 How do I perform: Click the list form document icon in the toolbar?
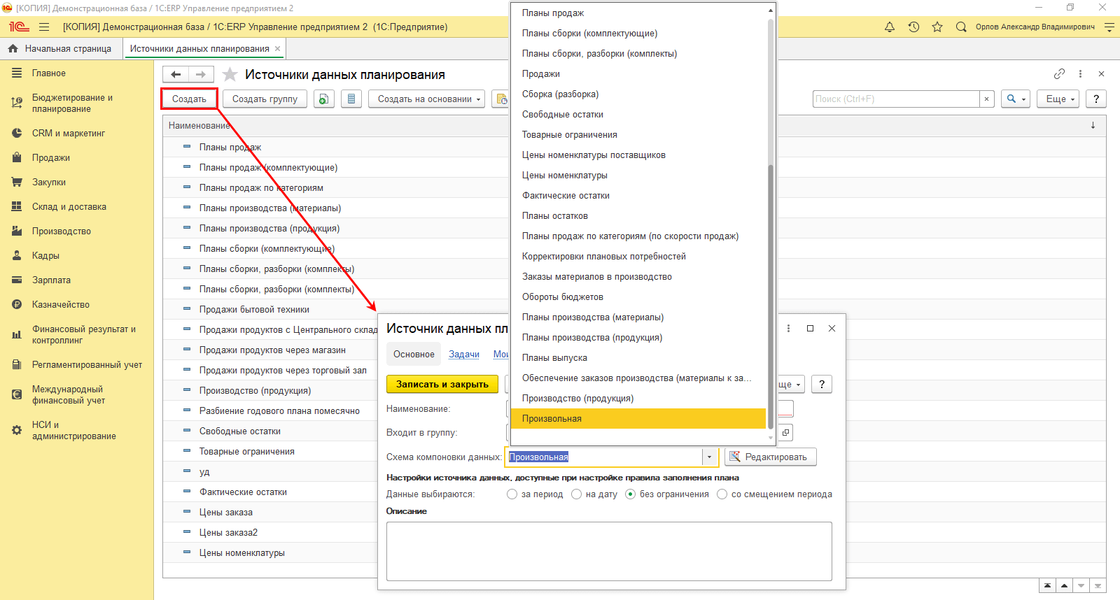(351, 99)
